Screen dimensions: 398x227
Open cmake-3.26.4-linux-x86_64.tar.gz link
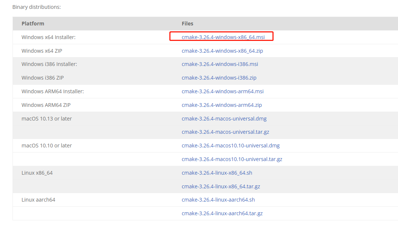click(x=221, y=186)
